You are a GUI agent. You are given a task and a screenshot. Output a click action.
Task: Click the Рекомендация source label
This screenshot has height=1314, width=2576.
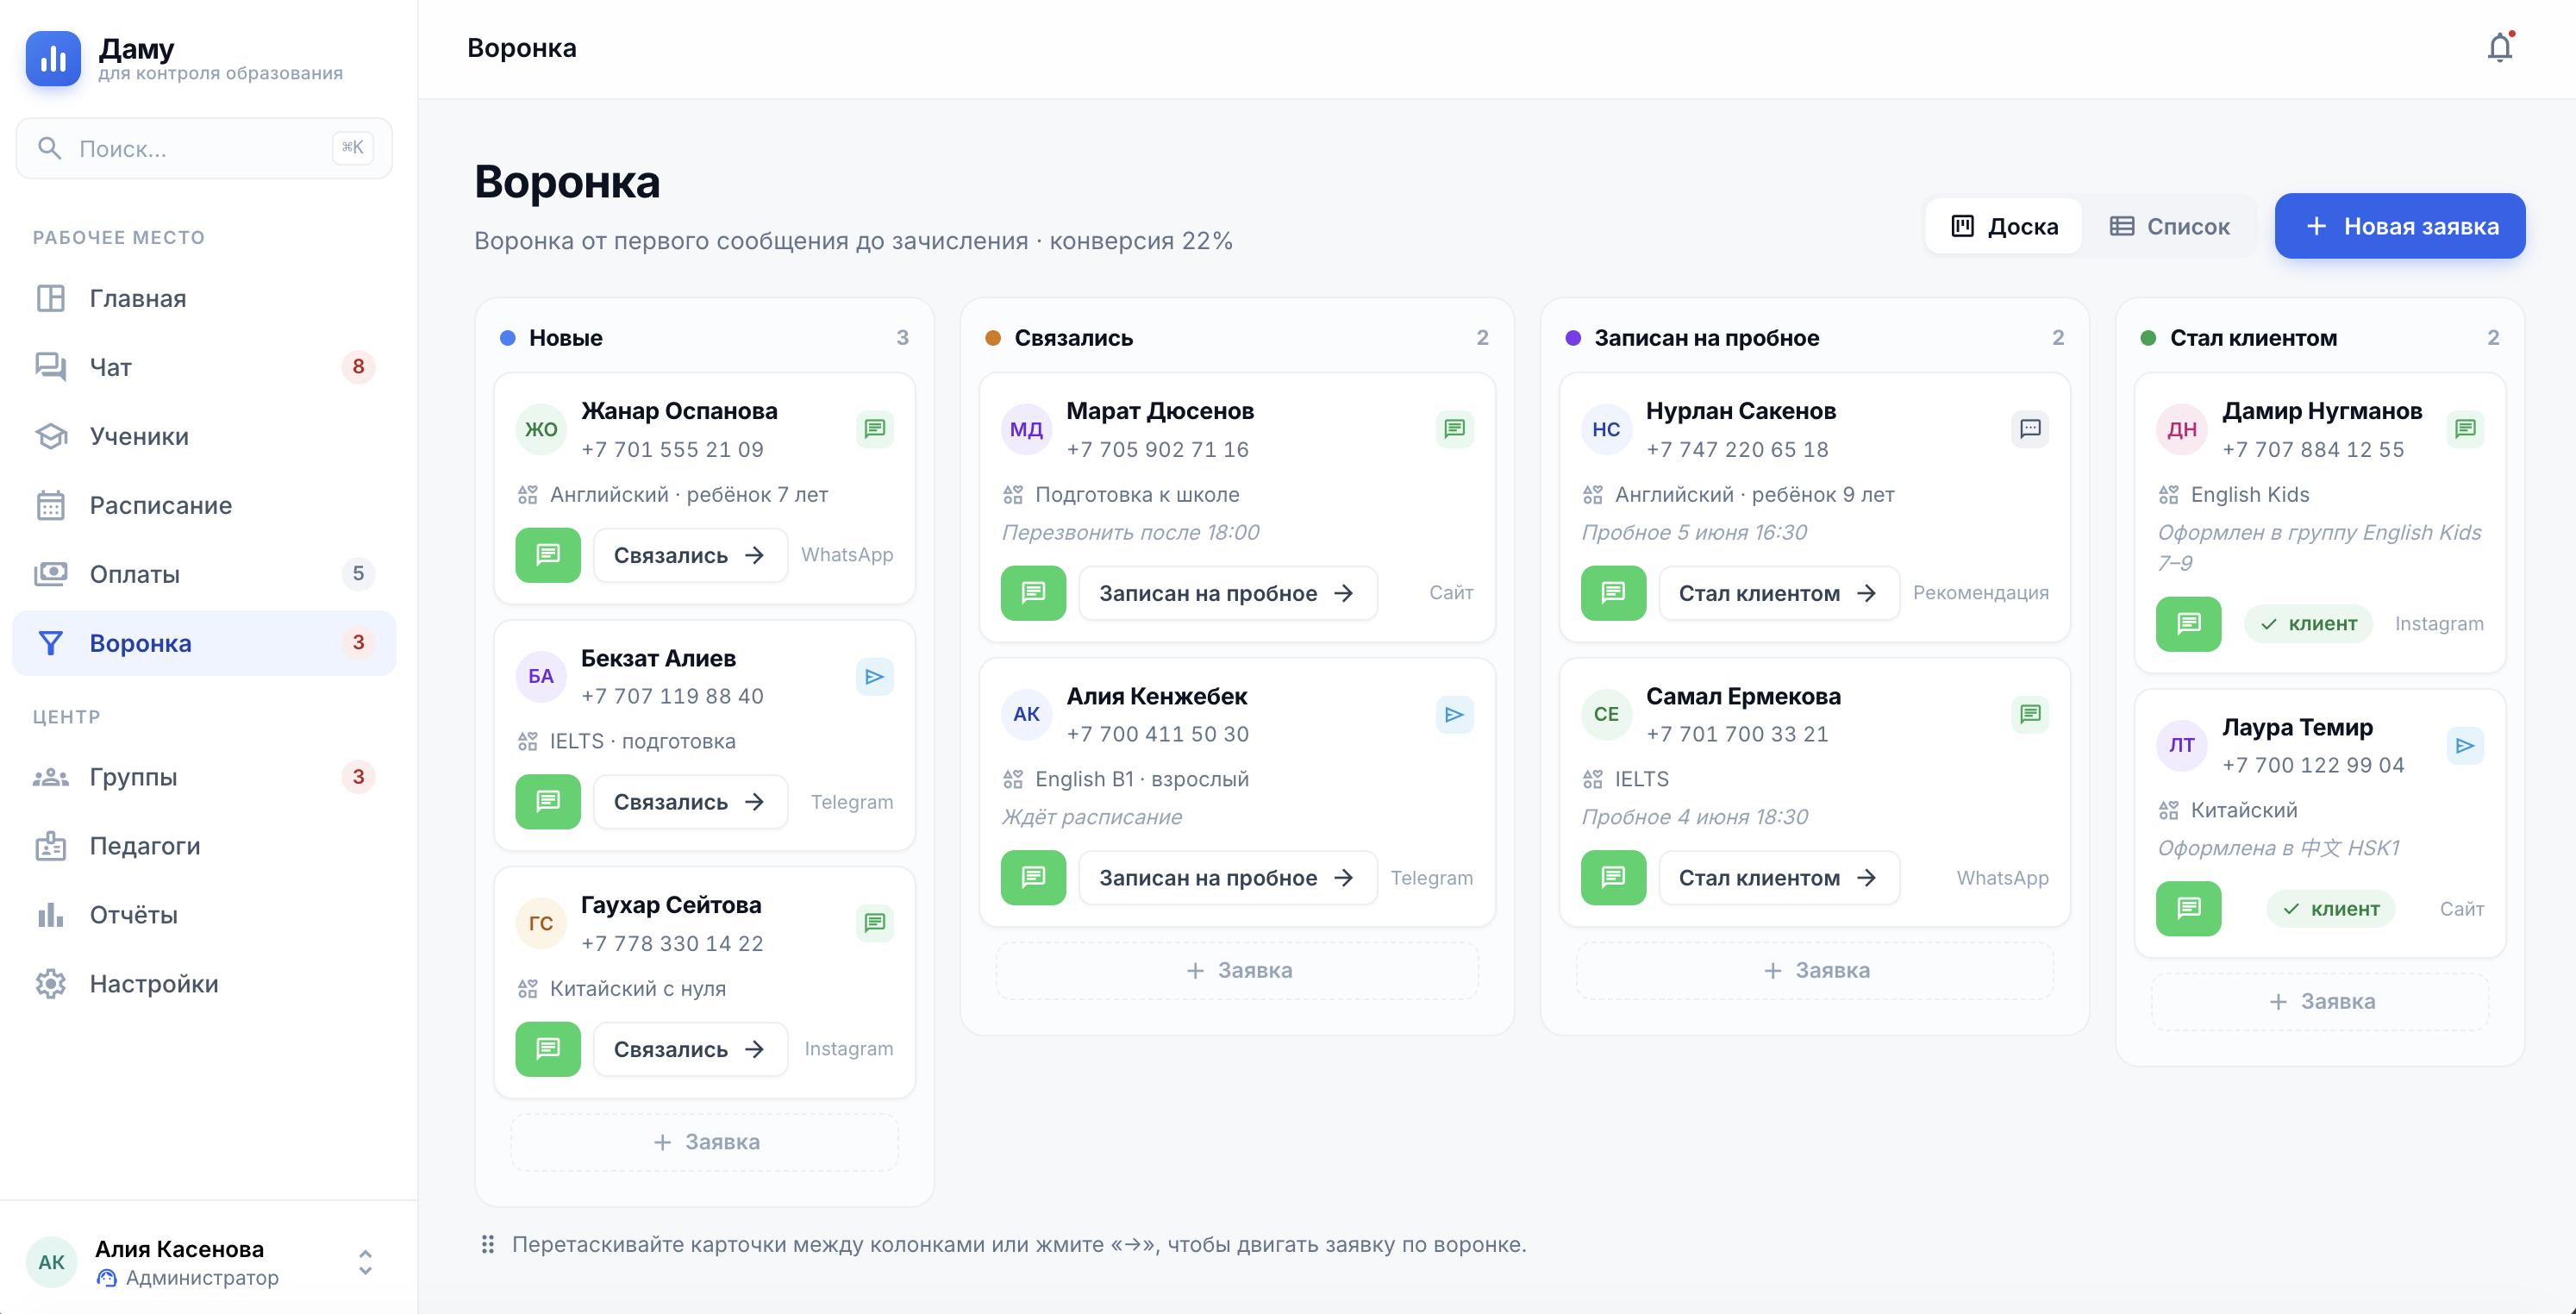[x=1980, y=593]
